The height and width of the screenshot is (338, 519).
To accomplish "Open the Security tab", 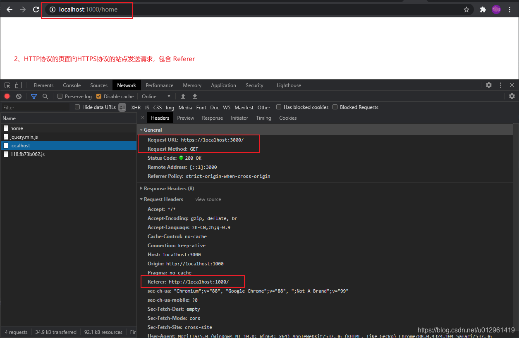I will (x=254, y=85).
